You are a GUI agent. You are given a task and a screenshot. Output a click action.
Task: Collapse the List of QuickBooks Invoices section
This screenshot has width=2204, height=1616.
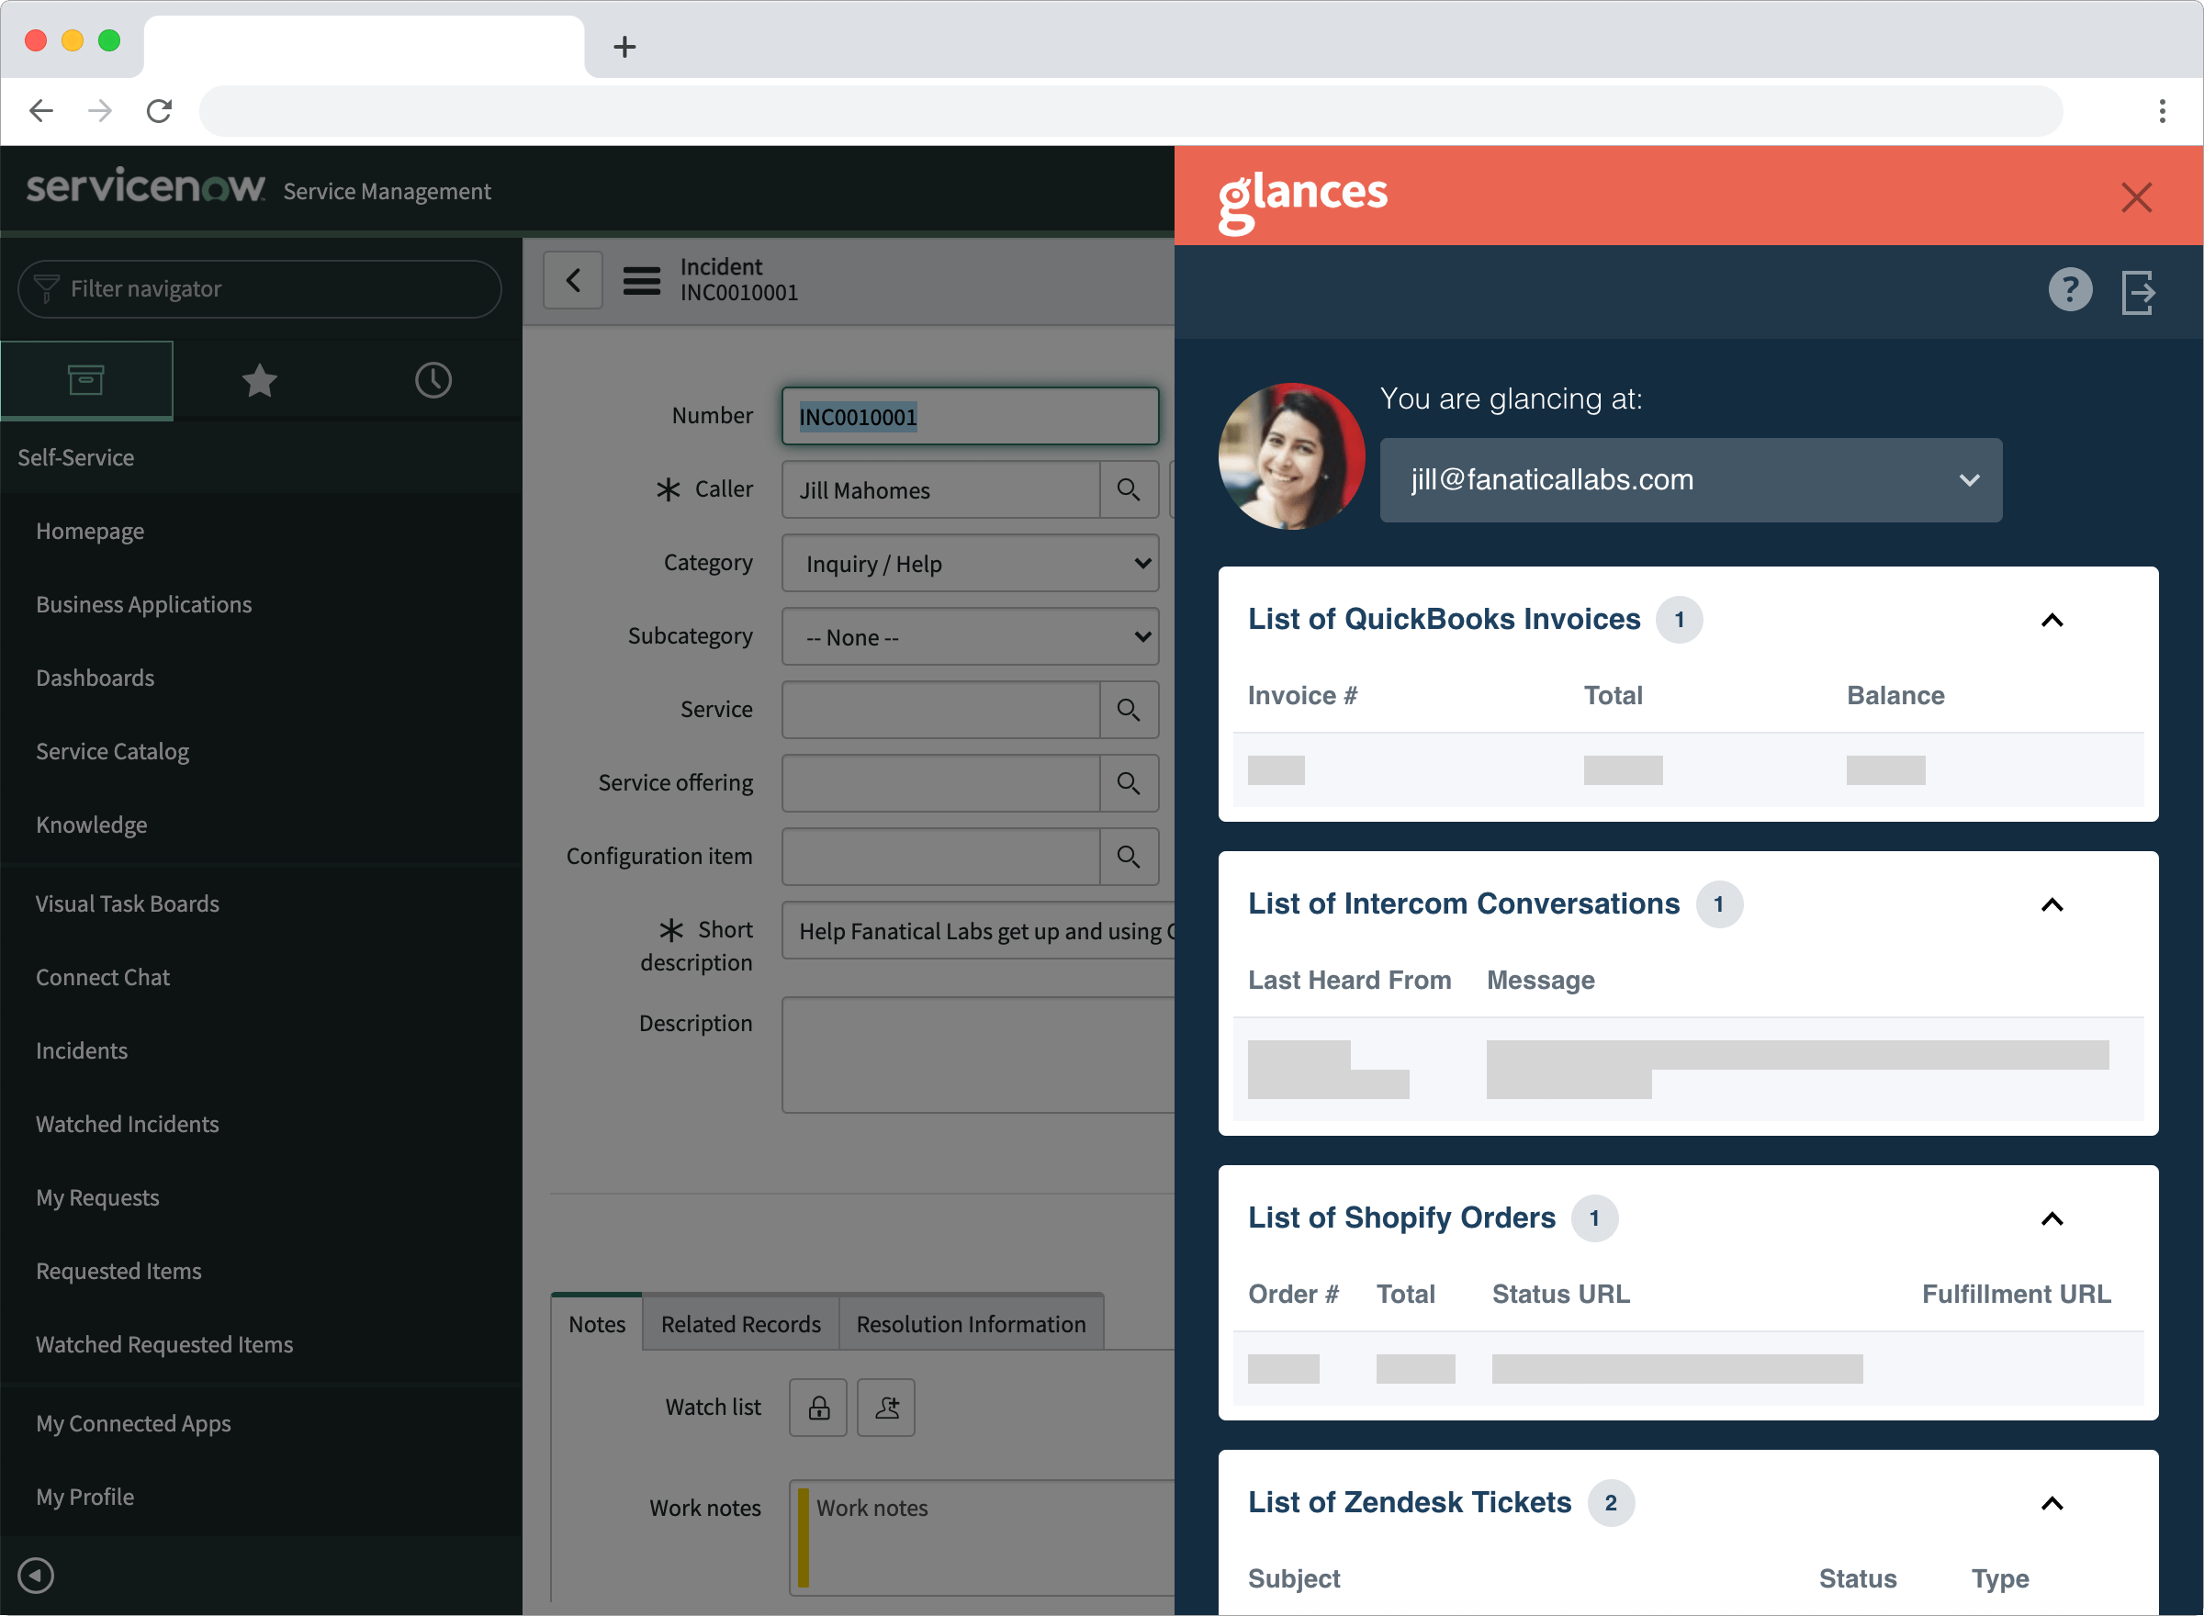[2052, 620]
